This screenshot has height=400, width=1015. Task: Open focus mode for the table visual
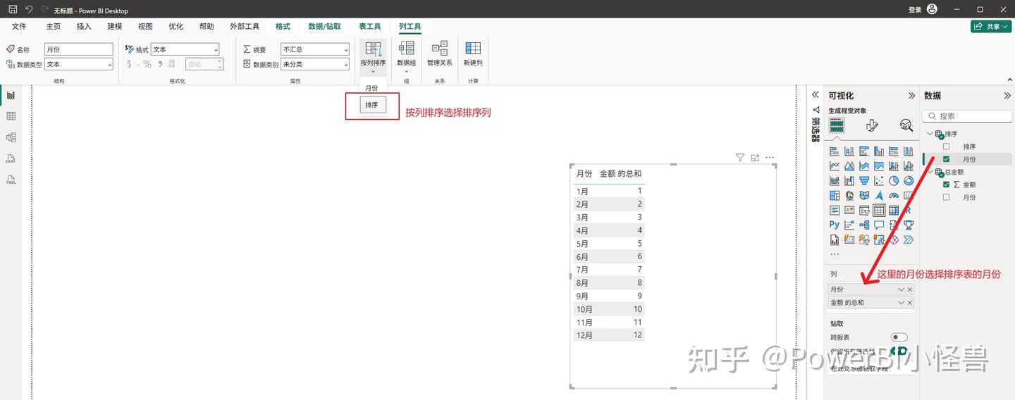[755, 158]
